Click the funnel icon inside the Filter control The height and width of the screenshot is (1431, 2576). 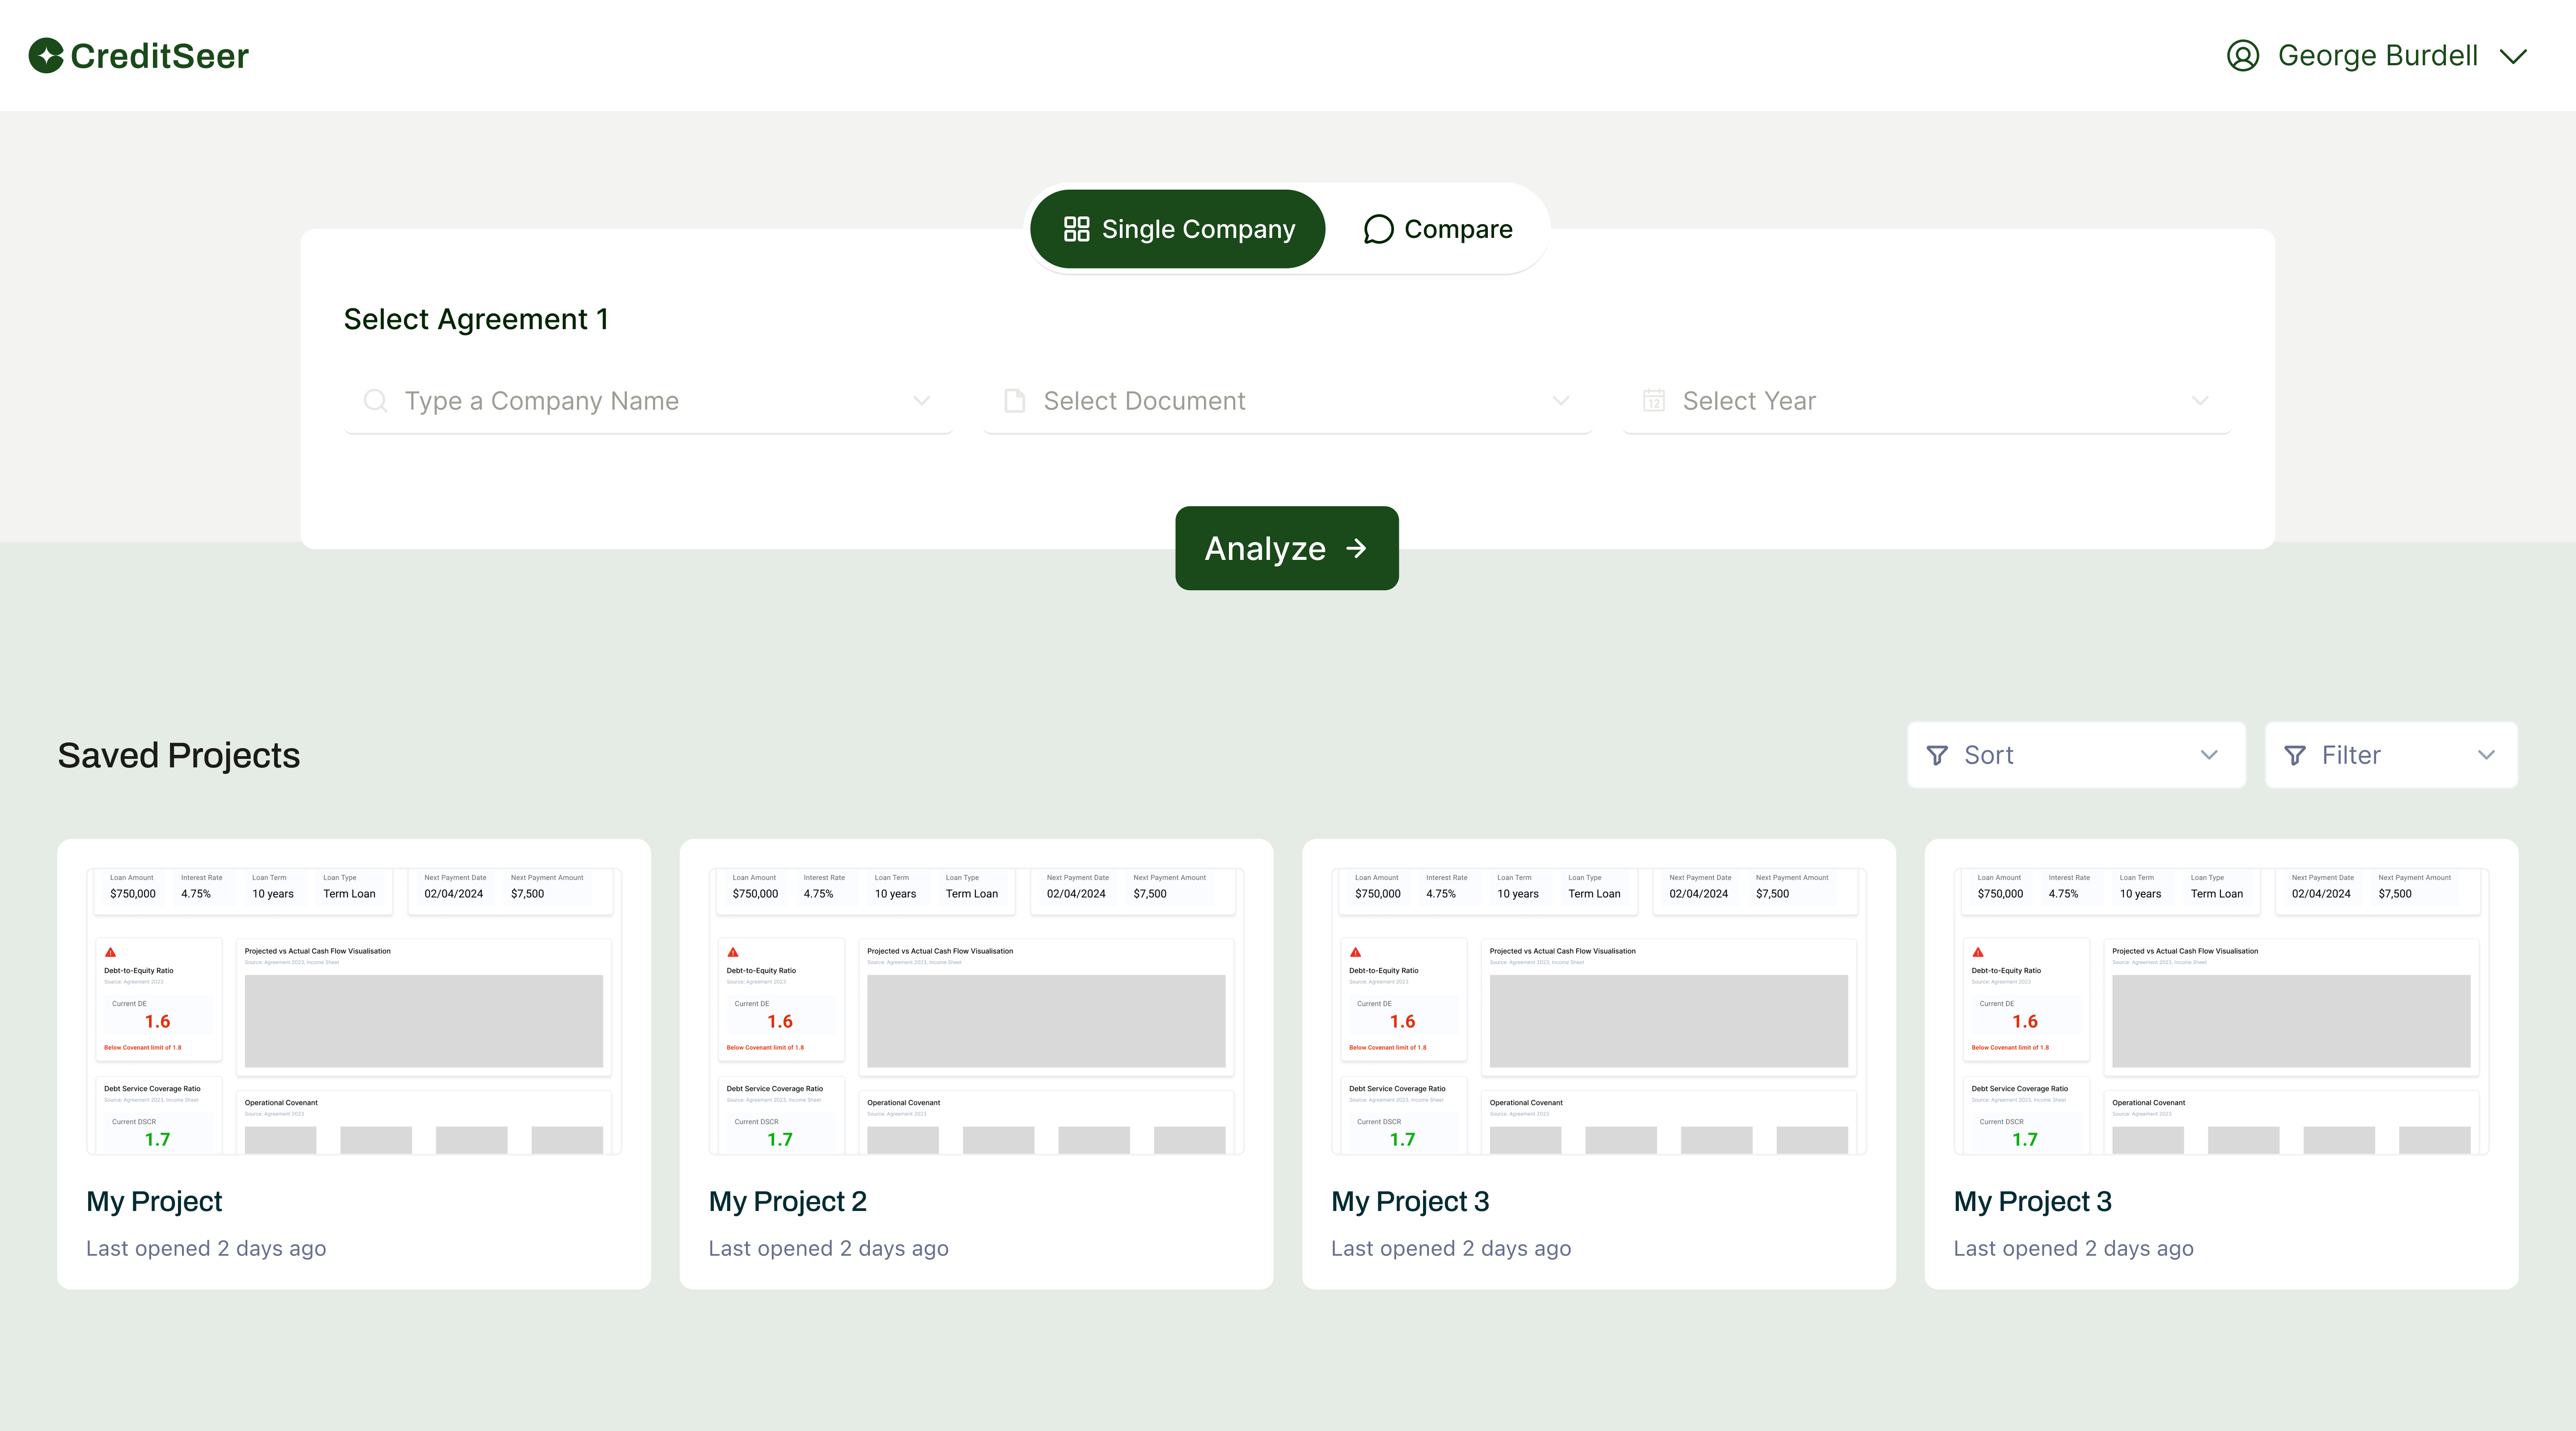tap(2295, 755)
